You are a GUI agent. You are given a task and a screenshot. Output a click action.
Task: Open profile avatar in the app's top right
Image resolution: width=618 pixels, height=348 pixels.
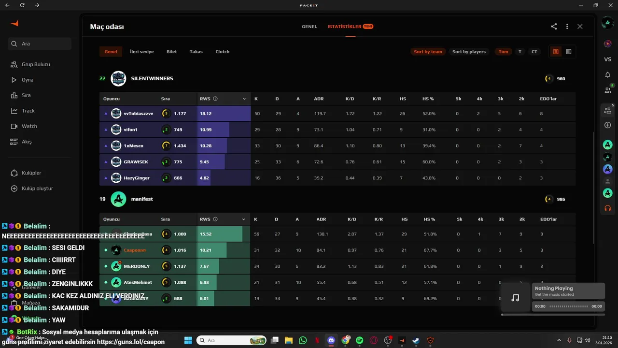pos(608,23)
